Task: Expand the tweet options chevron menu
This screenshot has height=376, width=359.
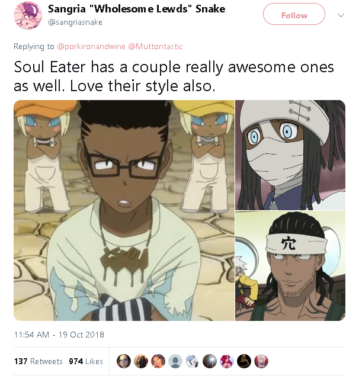Action: [341, 15]
